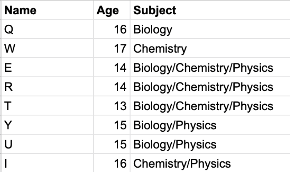Viewport: 290px width, 172px height.
Task: Select the cell with name I
Action: [x=47, y=163]
